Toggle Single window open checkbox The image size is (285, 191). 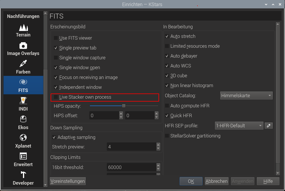(56, 67)
